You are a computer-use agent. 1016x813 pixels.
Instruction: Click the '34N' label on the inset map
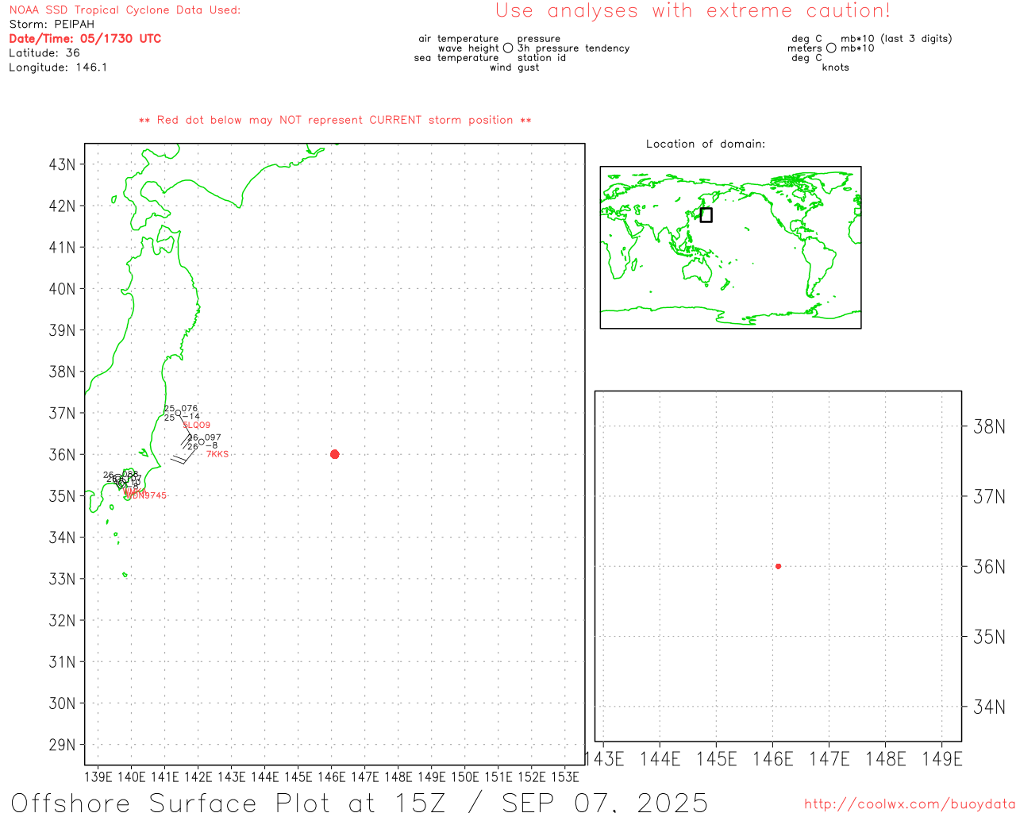click(989, 707)
